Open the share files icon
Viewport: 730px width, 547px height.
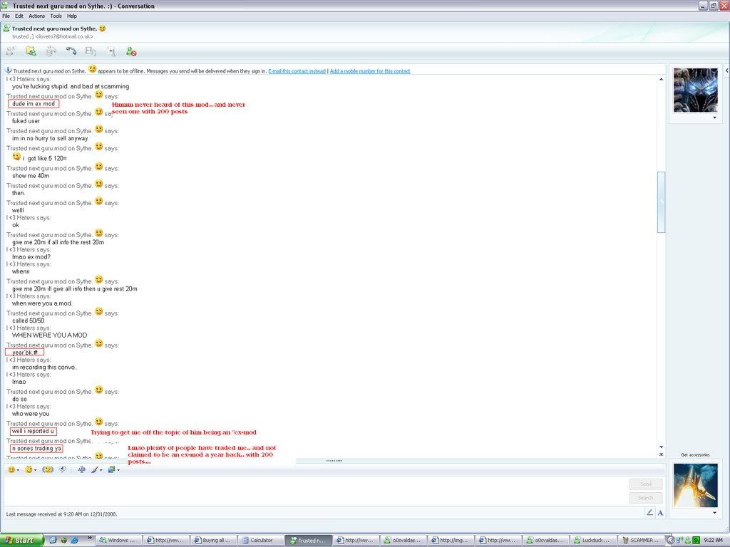pyautogui.click(x=31, y=51)
